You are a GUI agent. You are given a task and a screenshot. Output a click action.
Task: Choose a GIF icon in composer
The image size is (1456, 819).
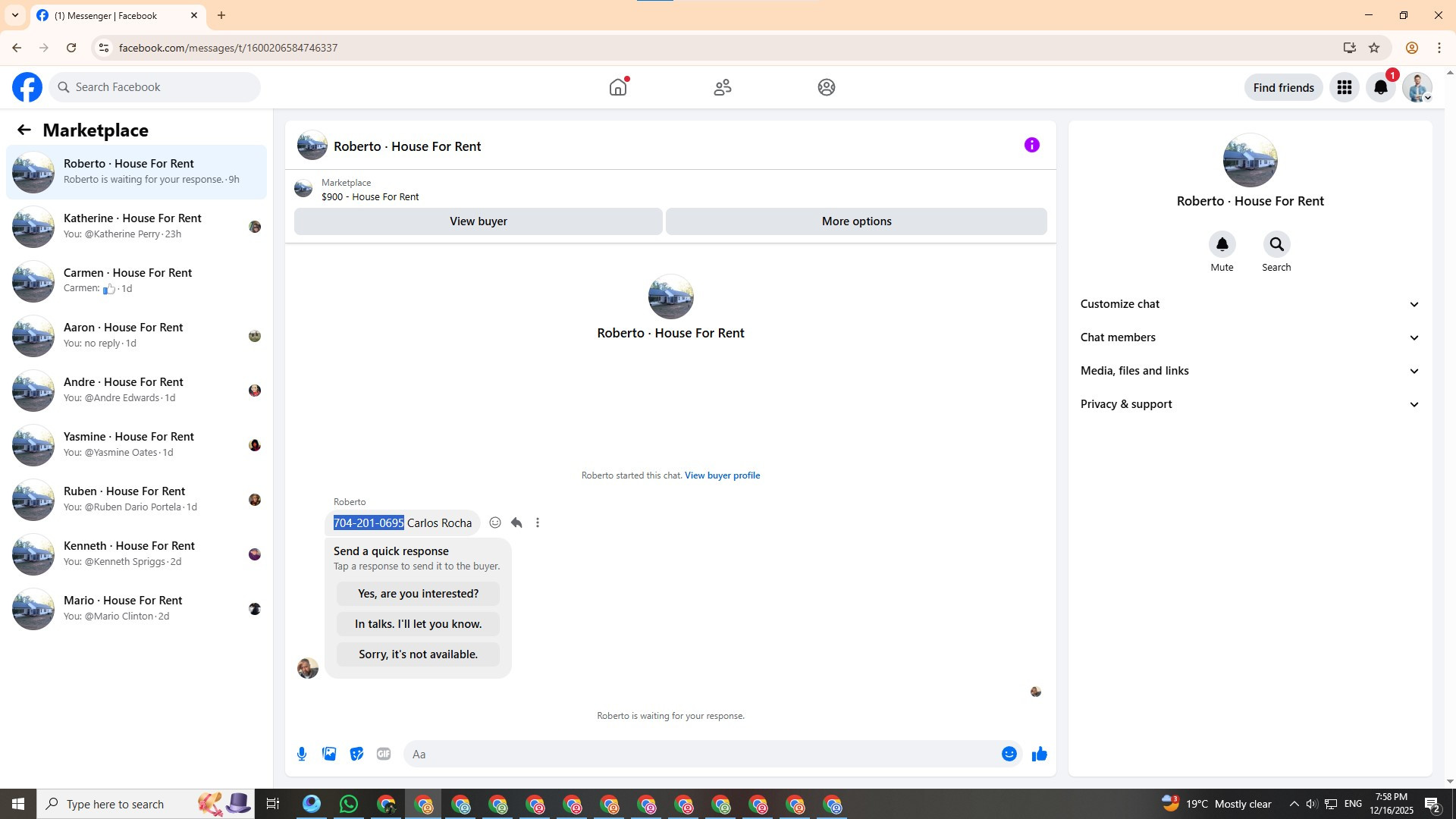[384, 754]
